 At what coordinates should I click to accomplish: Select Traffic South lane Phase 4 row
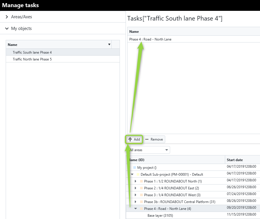pos(63,52)
